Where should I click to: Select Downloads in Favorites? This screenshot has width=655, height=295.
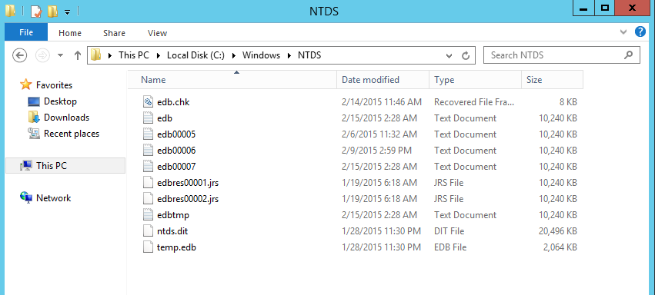click(x=66, y=118)
